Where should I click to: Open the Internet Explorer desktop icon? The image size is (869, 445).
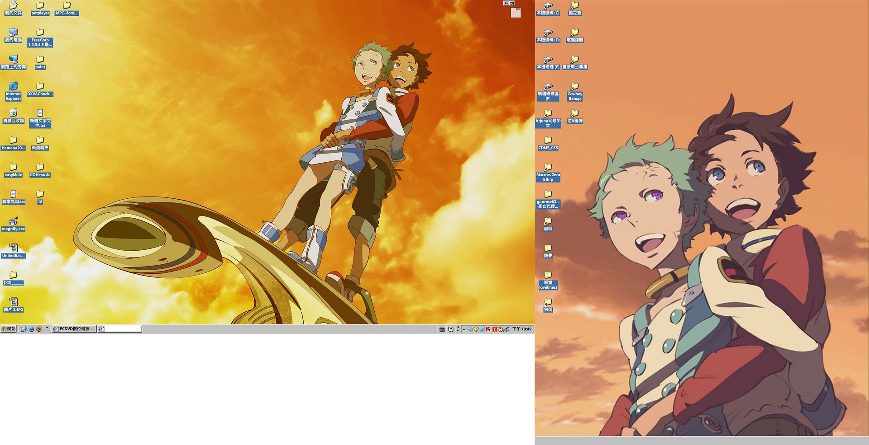click(x=13, y=86)
